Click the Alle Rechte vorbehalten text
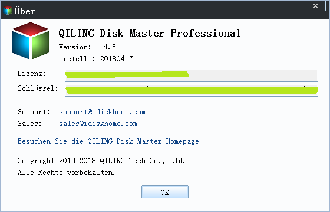 (66, 173)
